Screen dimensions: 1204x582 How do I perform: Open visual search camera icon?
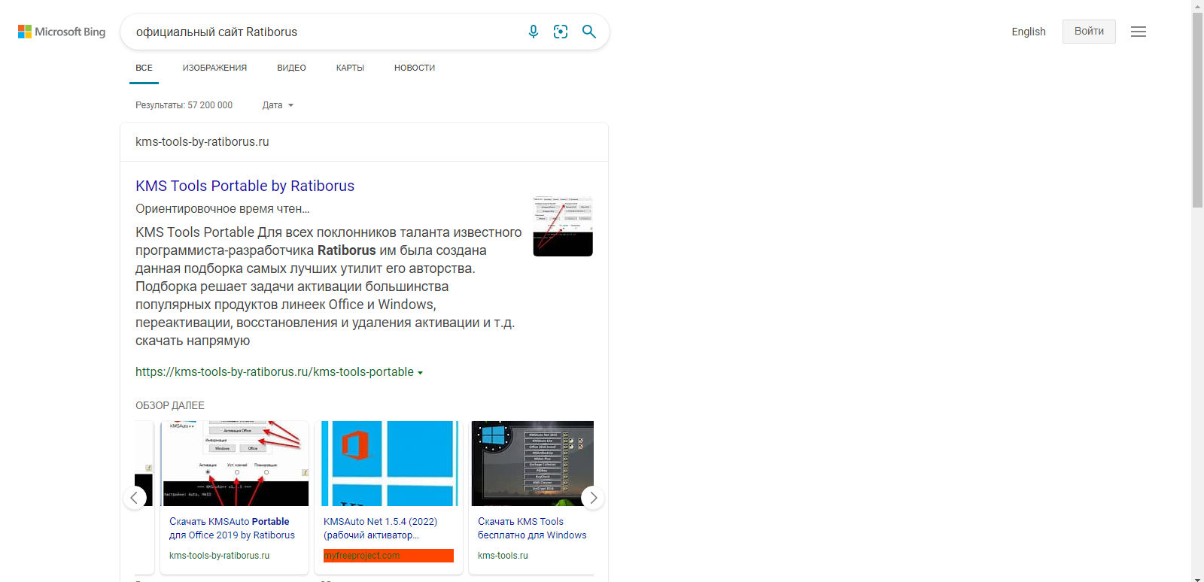[x=561, y=32]
